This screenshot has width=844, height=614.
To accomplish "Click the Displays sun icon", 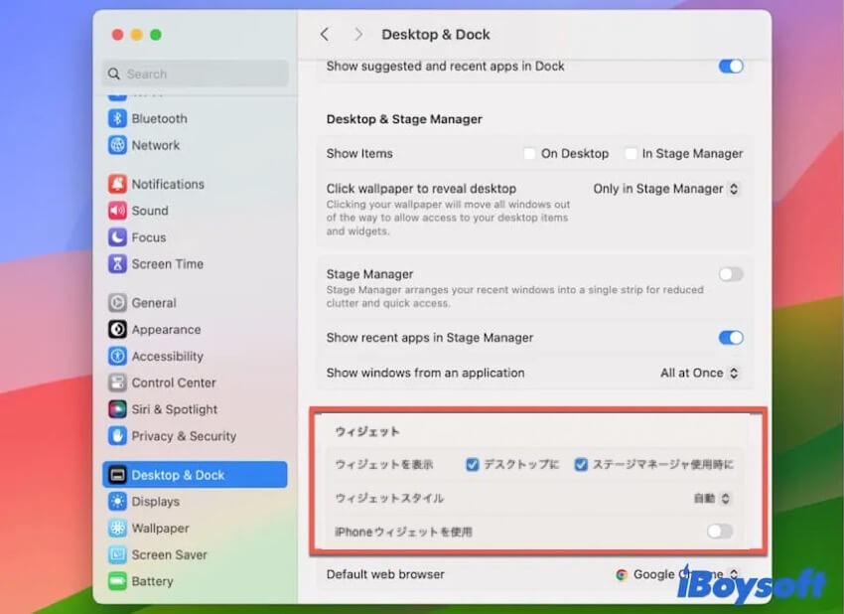I will pyautogui.click(x=117, y=502).
